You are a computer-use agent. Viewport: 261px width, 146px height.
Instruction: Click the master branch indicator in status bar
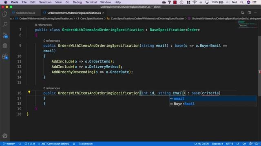(9, 144)
